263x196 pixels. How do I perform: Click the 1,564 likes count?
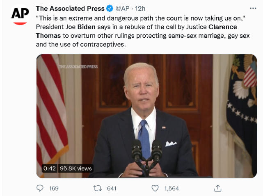[172, 188]
